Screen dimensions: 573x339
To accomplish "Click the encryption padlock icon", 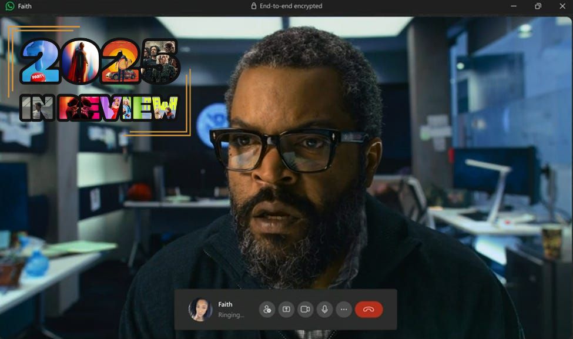I will 254,6.
